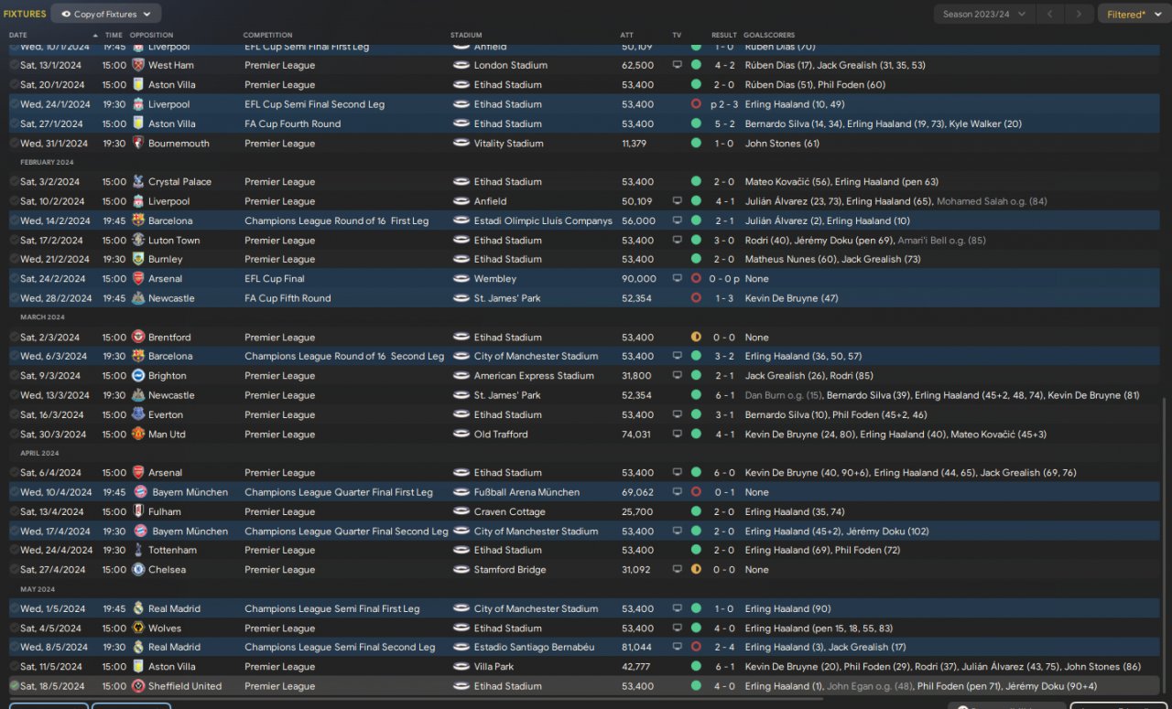Viewport: 1172px width, 709px height.
Task: Sort fixtures by the COMPETITION column header
Action: click(267, 35)
